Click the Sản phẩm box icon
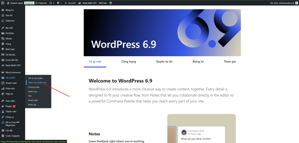 [3, 78]
